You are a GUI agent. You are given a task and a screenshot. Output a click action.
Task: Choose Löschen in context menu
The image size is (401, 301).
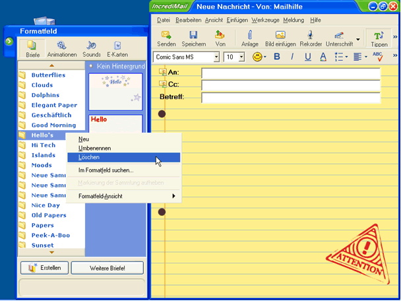[x=124, y=157]
